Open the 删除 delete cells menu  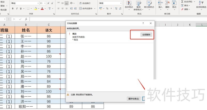coord(167,5)
